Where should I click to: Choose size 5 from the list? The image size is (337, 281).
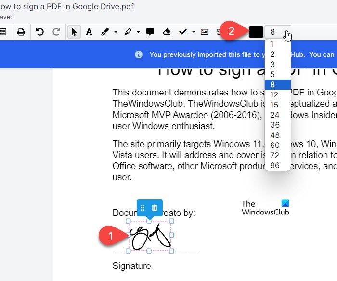point(278,74)
